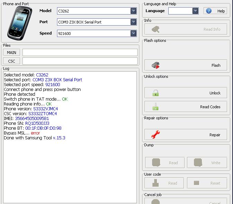Click log line 'Switch phone in TAT mode... OK'
The image size is (233, 204).
pyautogui.click(x=36, y=99)
